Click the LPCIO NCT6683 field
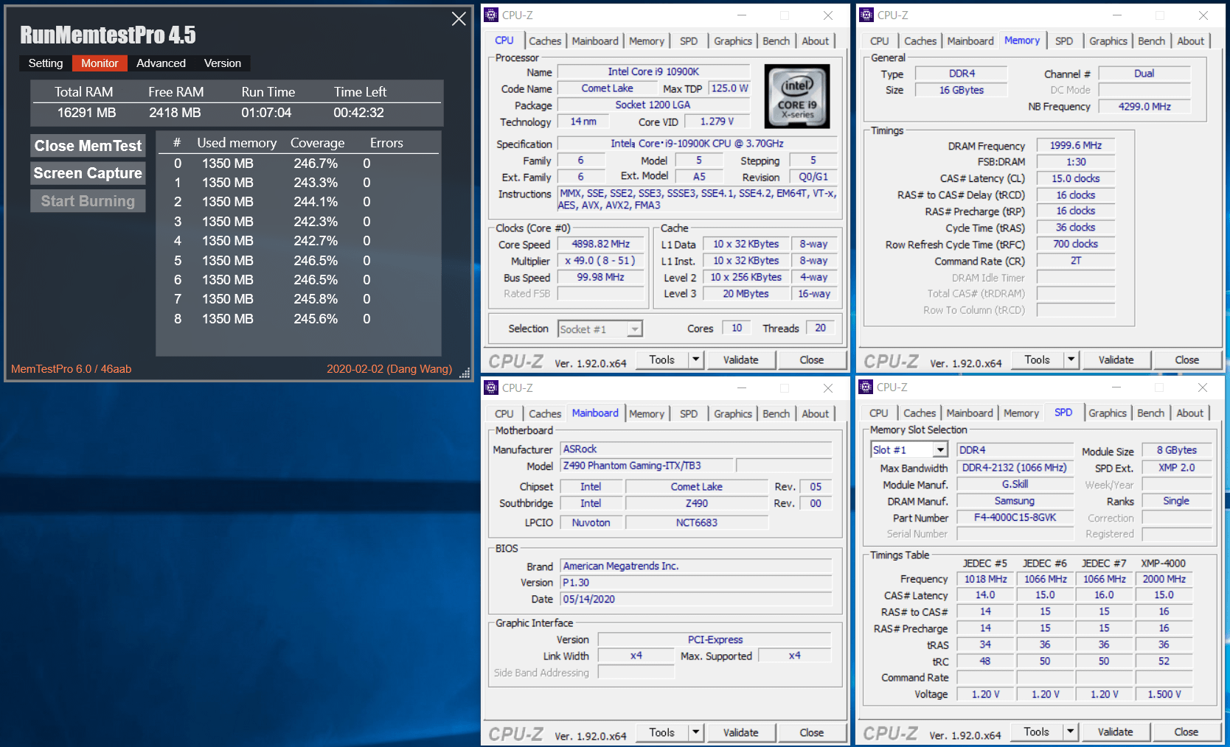Image resolution: width=1230 pixels, height=747 pixels. coord(697,522)
